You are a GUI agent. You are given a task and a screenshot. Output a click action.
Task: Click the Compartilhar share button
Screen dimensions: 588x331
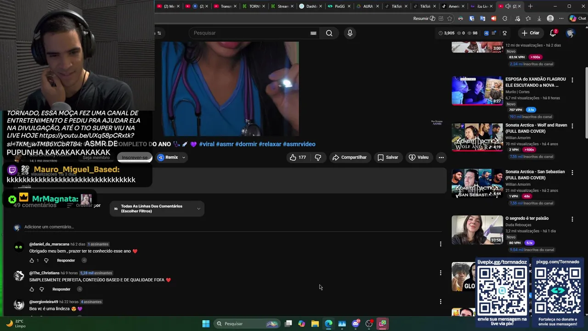(x=350, y=157)
